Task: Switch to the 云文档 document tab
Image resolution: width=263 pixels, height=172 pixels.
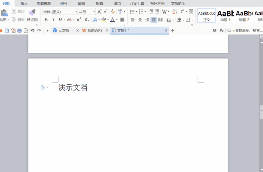Action: tap(63, 30)
